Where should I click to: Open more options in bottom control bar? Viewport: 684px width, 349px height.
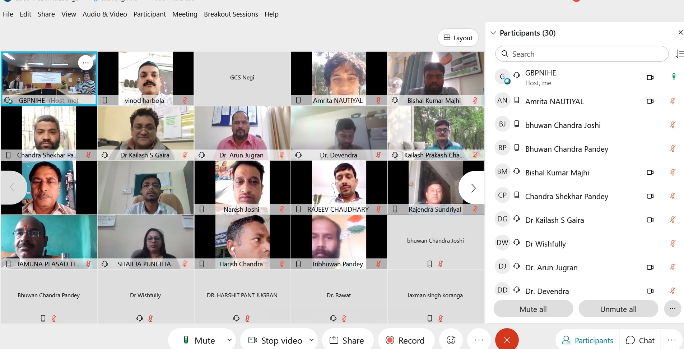coord(479,340)
